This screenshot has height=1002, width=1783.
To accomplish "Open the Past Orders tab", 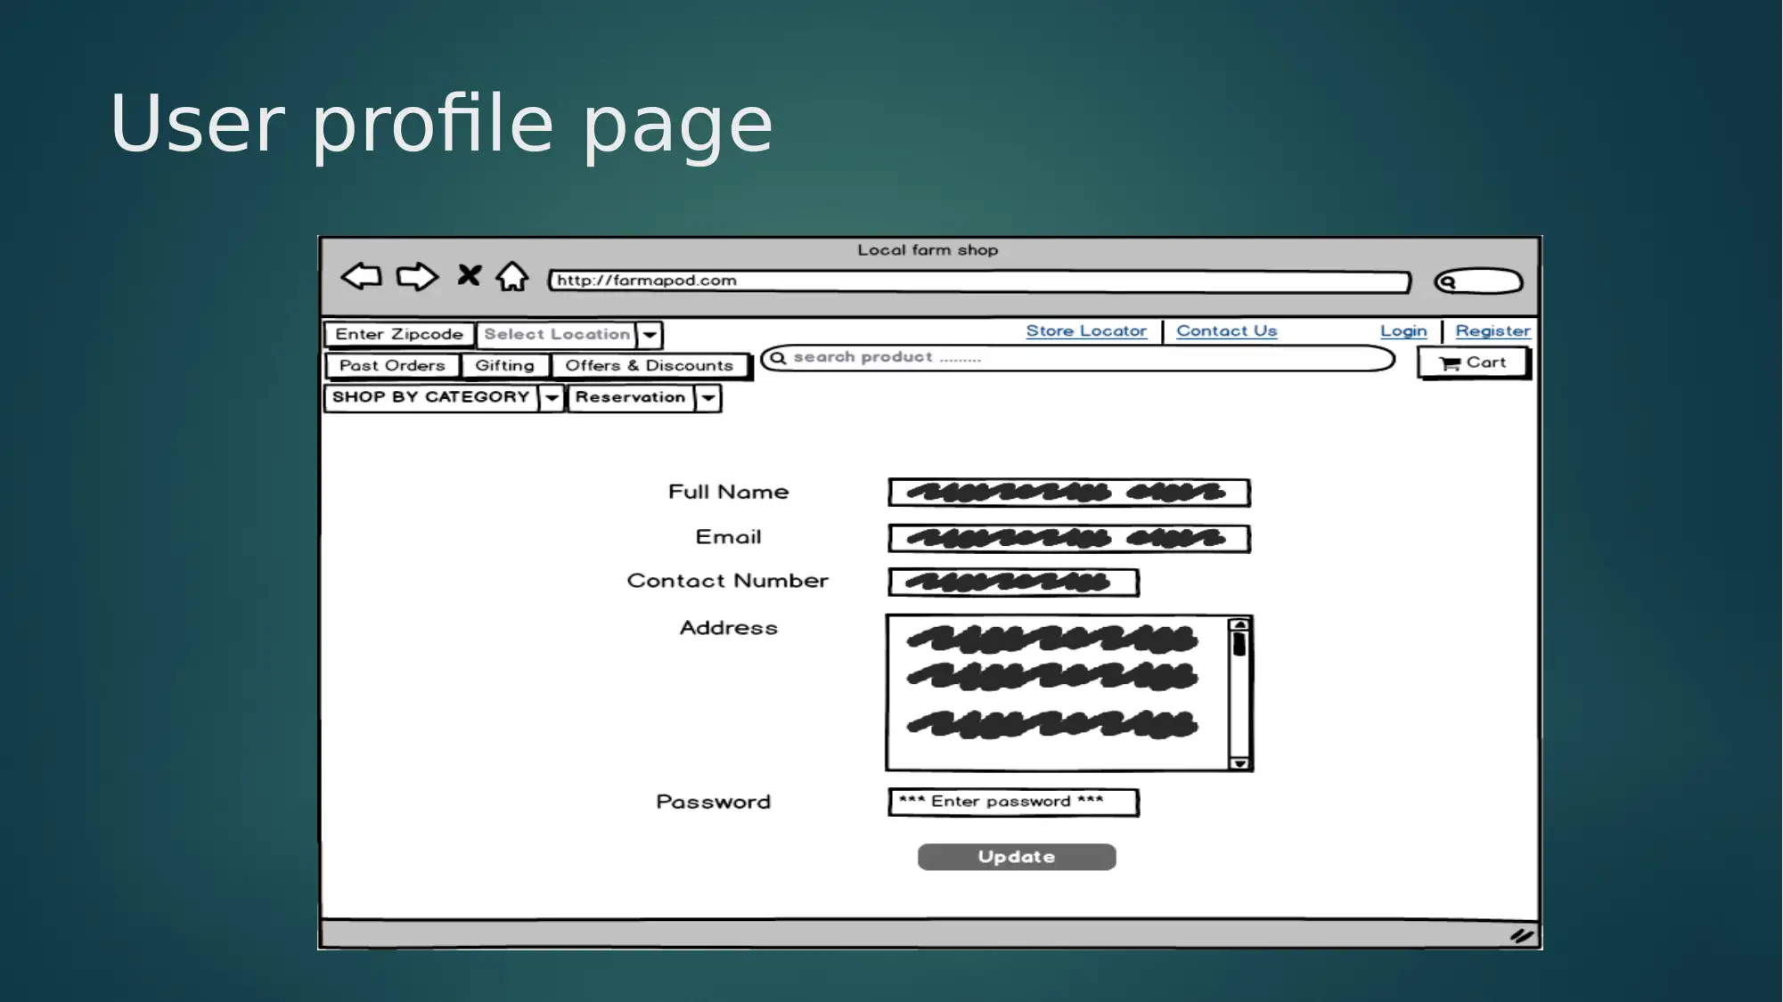I will click(392, 364).
